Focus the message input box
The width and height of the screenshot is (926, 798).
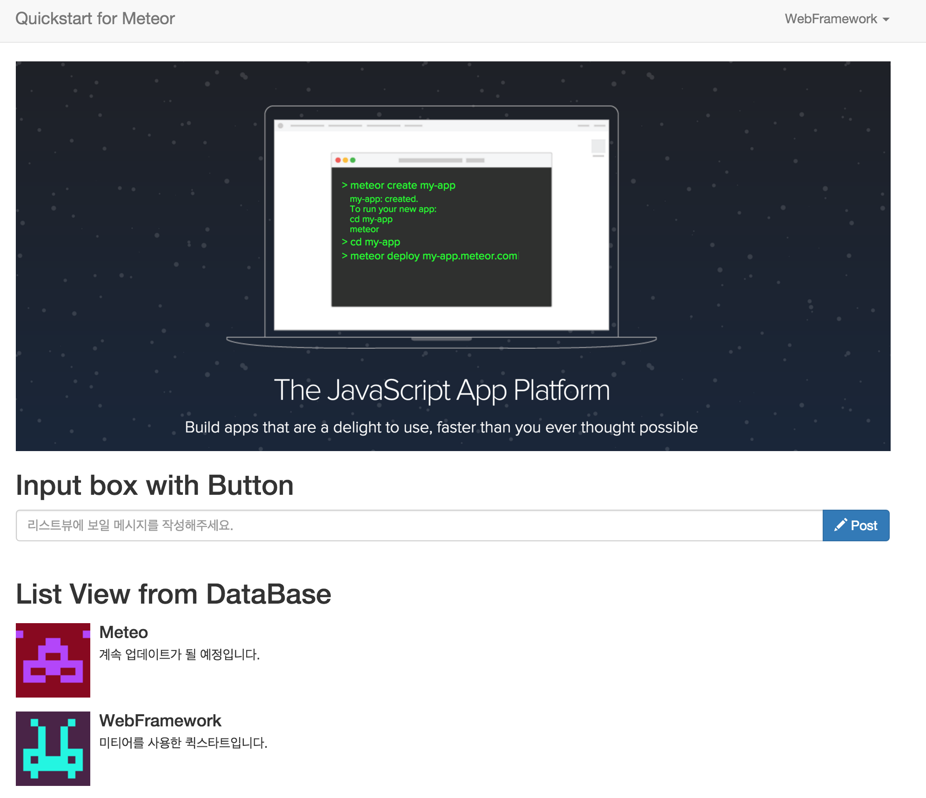coord(419,525)
